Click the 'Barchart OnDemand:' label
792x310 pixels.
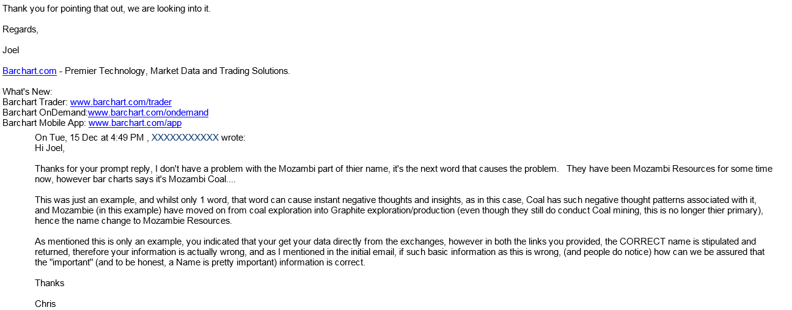45,113
